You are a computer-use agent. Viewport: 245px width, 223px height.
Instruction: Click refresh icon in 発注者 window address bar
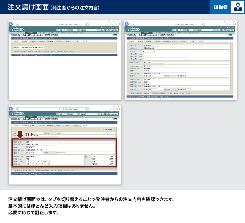coord(179,24)
